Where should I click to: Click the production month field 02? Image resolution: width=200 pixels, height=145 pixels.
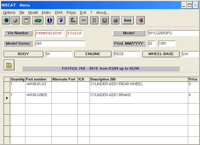click(x=152, y=44)
